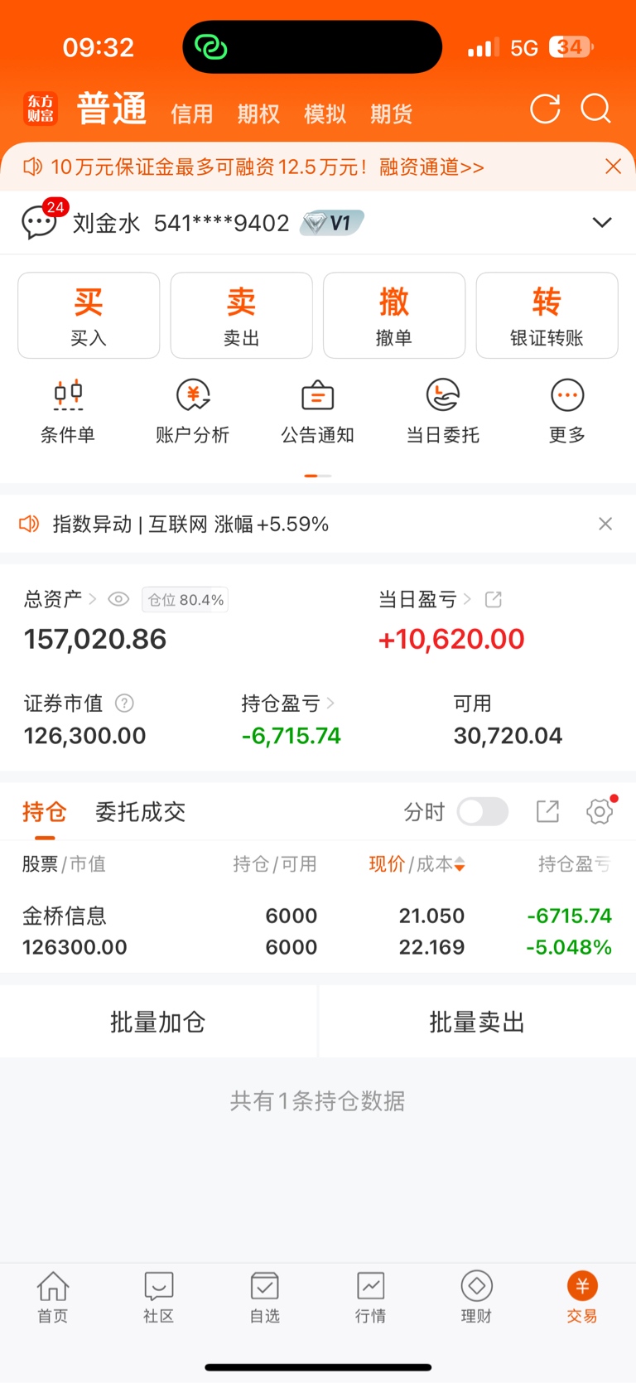Select the 委托成交 orders tab
Image resolution: width=636 pixels, height=1383 pixels.
pyautogui.click(x=140, y=811)
